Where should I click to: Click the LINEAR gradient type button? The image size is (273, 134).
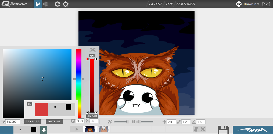[92, 116]
